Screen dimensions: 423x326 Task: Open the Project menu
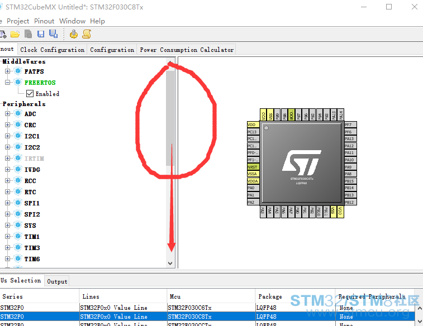(x=18, y=21)
